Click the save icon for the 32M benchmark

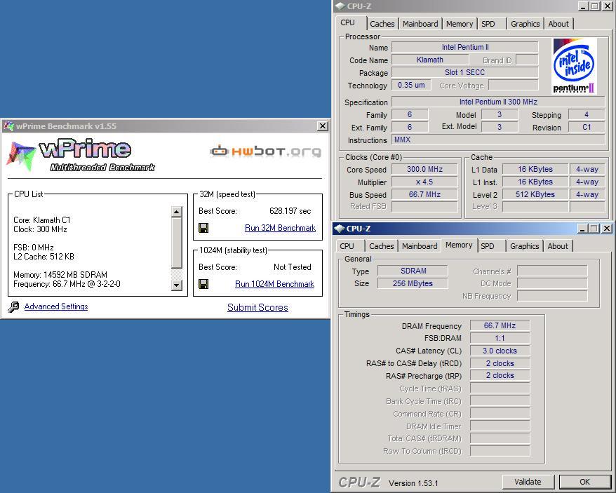[x=203, y=228]
